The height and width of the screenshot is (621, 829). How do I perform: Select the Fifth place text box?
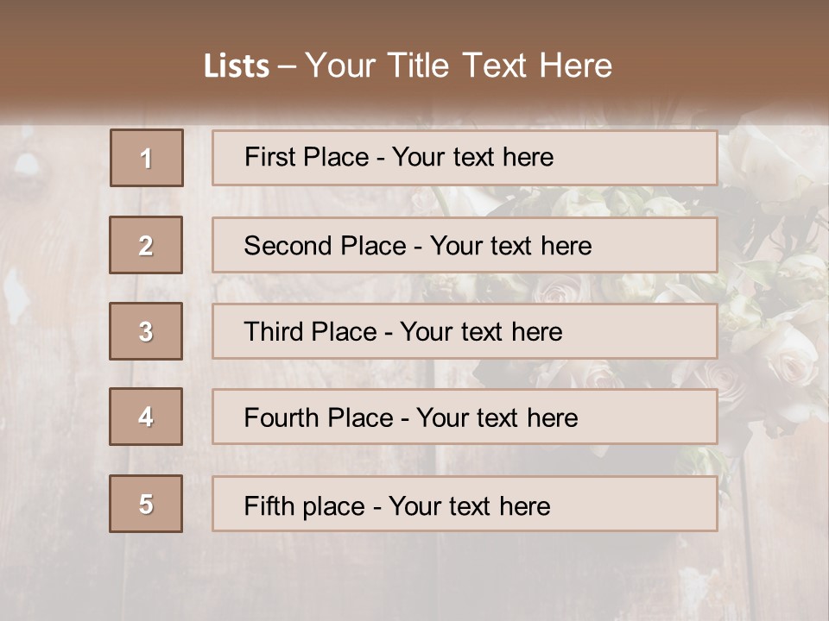point(465,504)
